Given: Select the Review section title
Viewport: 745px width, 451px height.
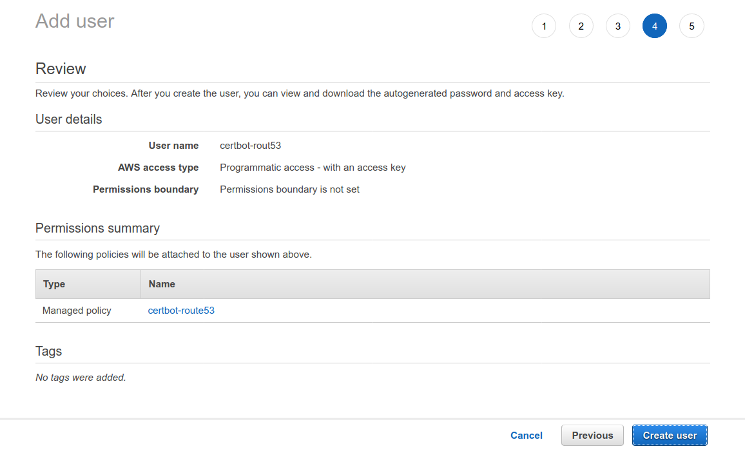Looking at the screenshot, I should [61, 68].
